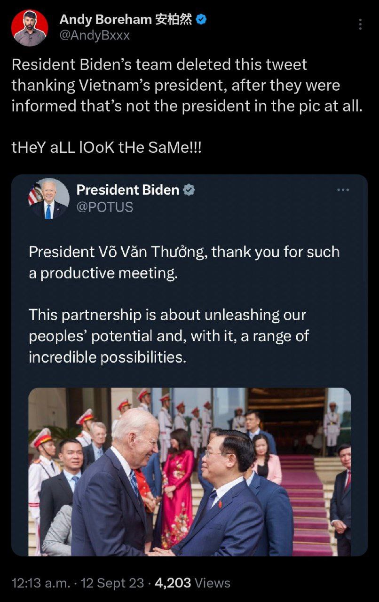The width and height of the screenshot is (379, 602).
Task: Open the quoted tweet's ellipsis menu
Action: click(343, 190)
